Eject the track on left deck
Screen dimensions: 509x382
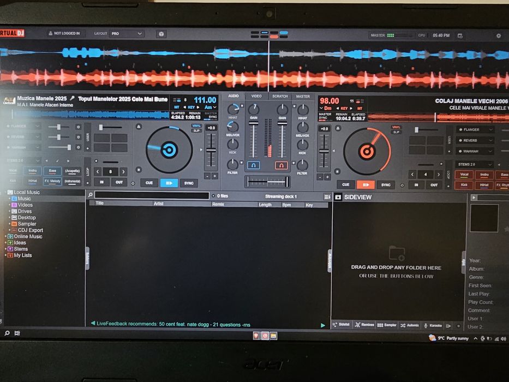click(139, 127)
